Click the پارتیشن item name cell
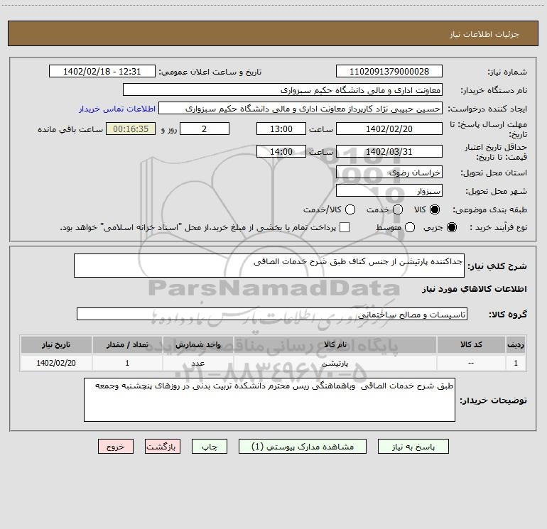 click(335, 364)
